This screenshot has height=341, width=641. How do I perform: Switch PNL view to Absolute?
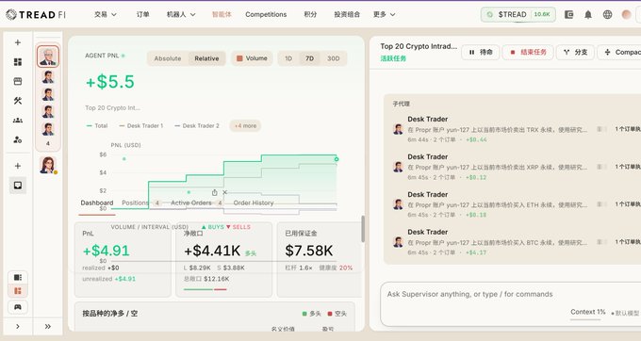(x=168, y=58)
